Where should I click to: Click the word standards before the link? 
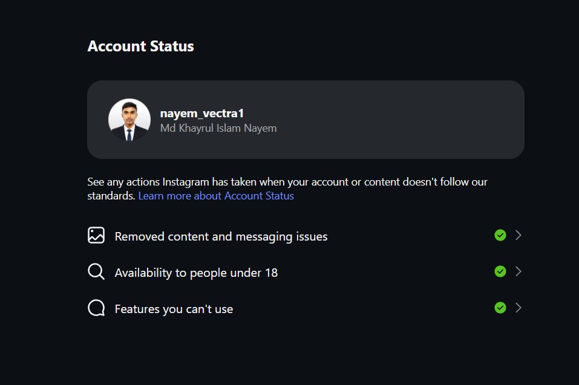click(x=111, y=195)
